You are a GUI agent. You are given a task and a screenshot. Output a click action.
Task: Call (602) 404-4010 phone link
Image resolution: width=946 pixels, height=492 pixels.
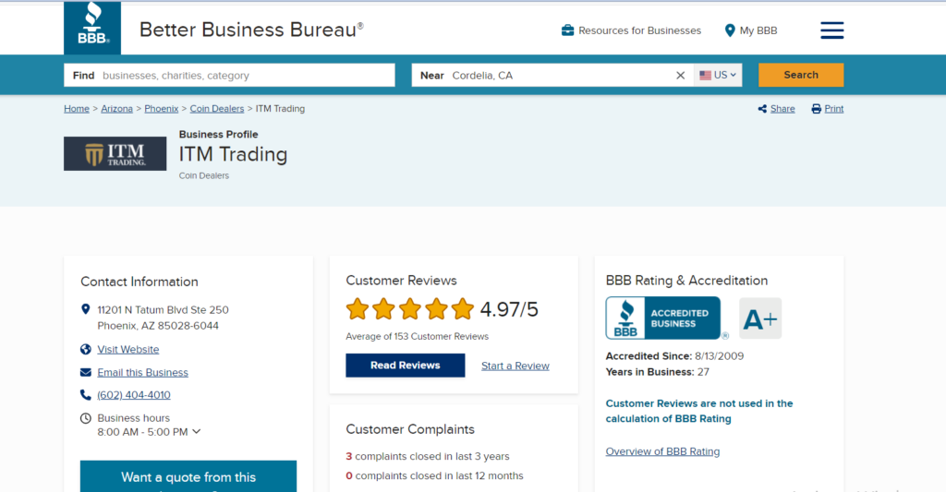pos(134,395)
